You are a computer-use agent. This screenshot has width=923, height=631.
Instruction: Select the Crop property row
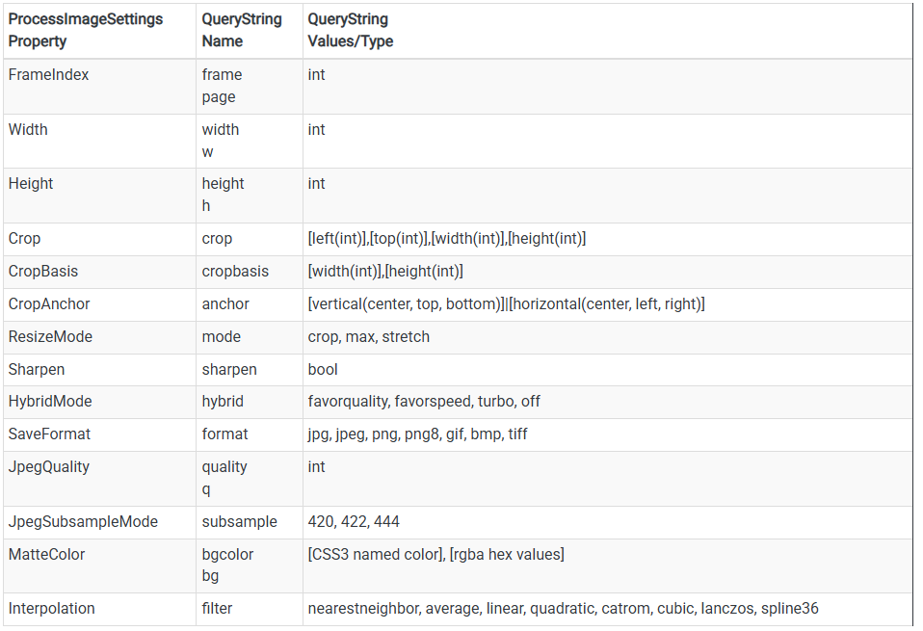click(x=25, y=239)
